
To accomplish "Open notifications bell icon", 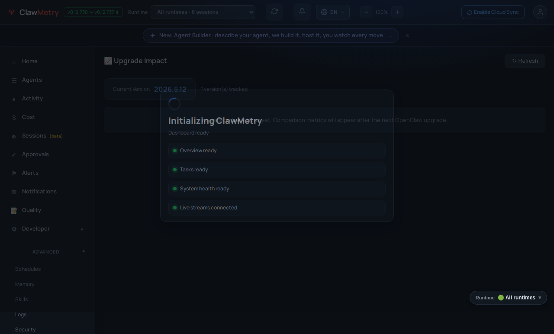I will coord(302,12).
